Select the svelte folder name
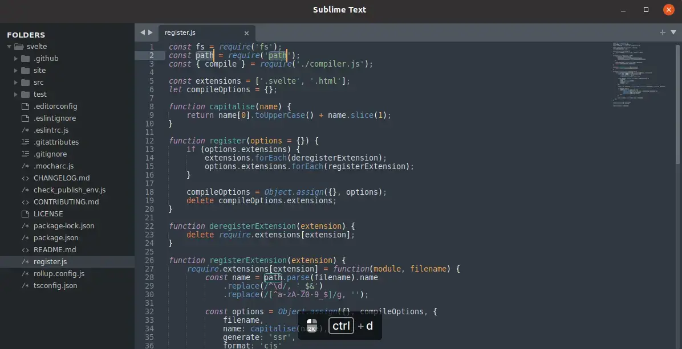 click(x=36, y=47)
